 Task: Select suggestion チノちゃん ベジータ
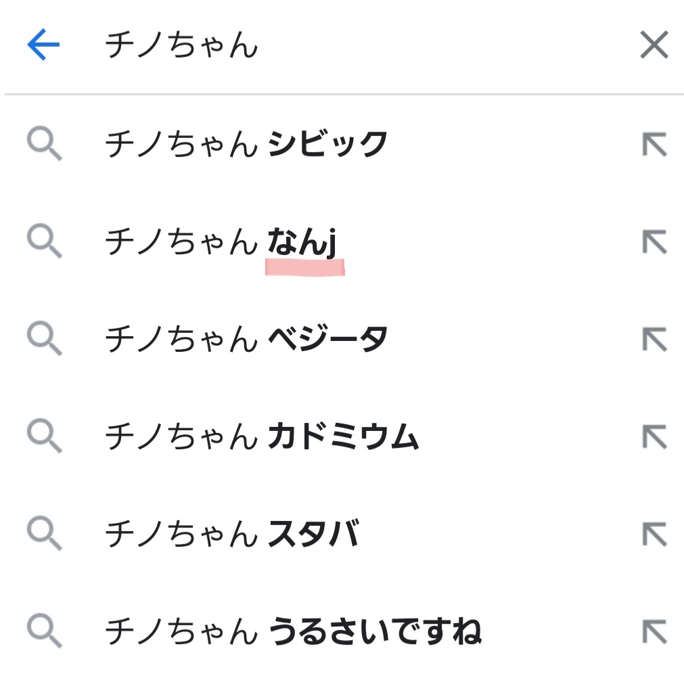tap(247, 339)
